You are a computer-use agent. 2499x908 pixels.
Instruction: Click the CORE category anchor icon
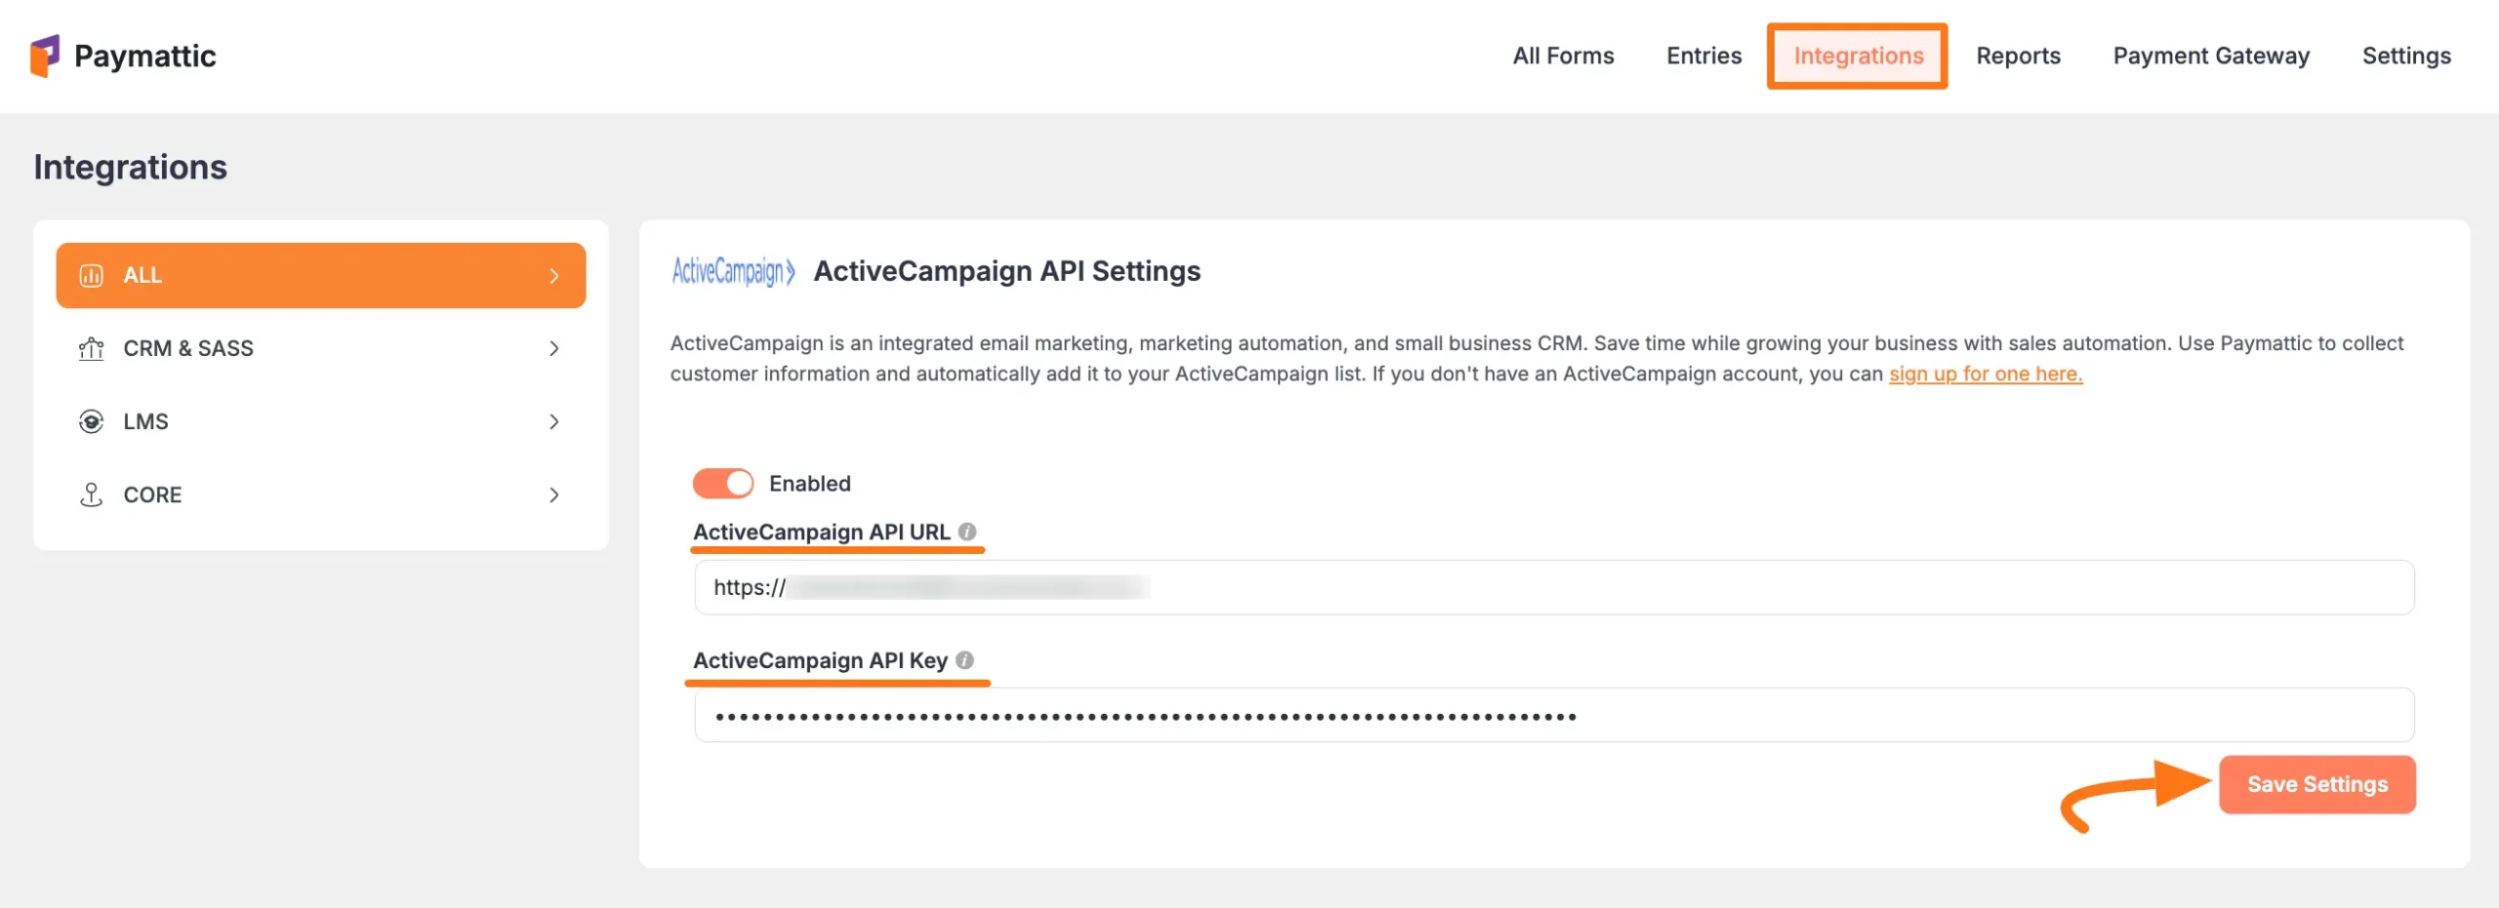tap(91, 494)
